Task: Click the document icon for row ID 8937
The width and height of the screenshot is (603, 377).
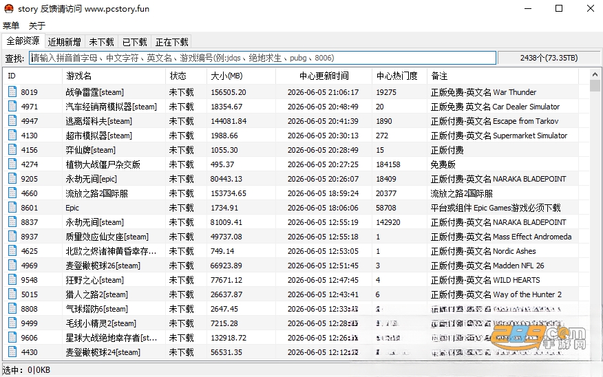Action: [12, 237]
